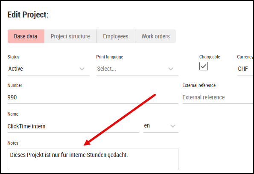Click the Print language label
This screenshot has width=254, height=174.
point(110,57)
